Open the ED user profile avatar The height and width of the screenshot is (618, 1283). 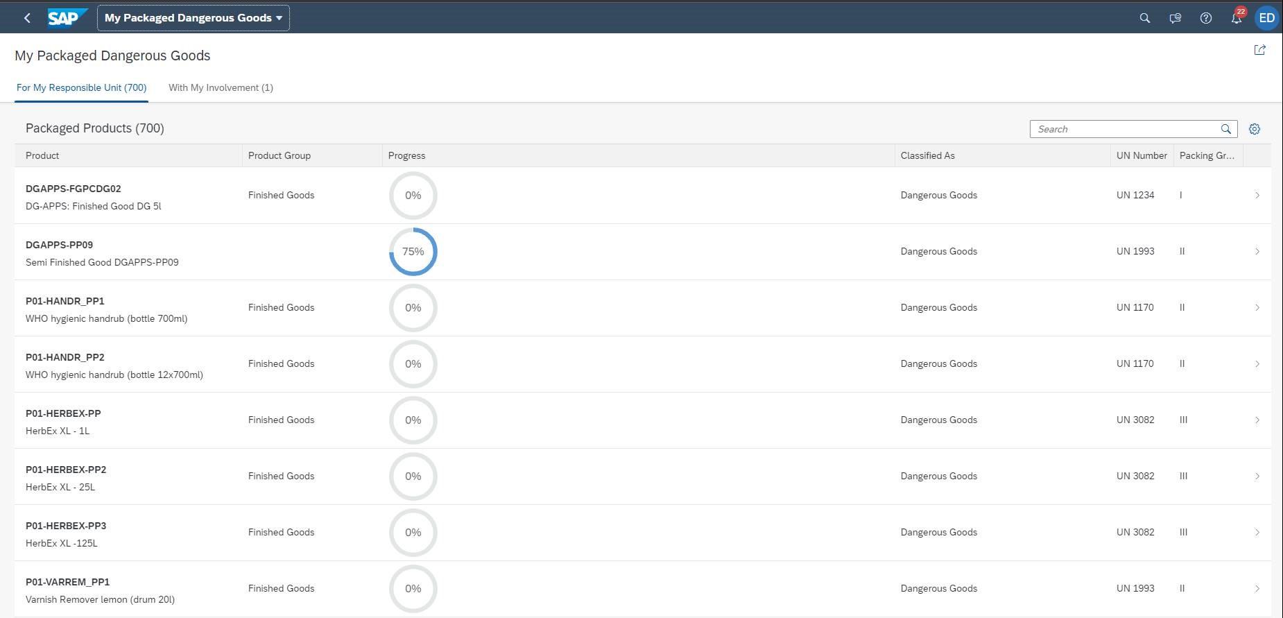(x=1266, y=18)
